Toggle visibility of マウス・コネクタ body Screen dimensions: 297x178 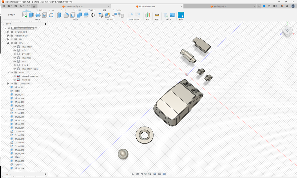(x=15, y=47)
